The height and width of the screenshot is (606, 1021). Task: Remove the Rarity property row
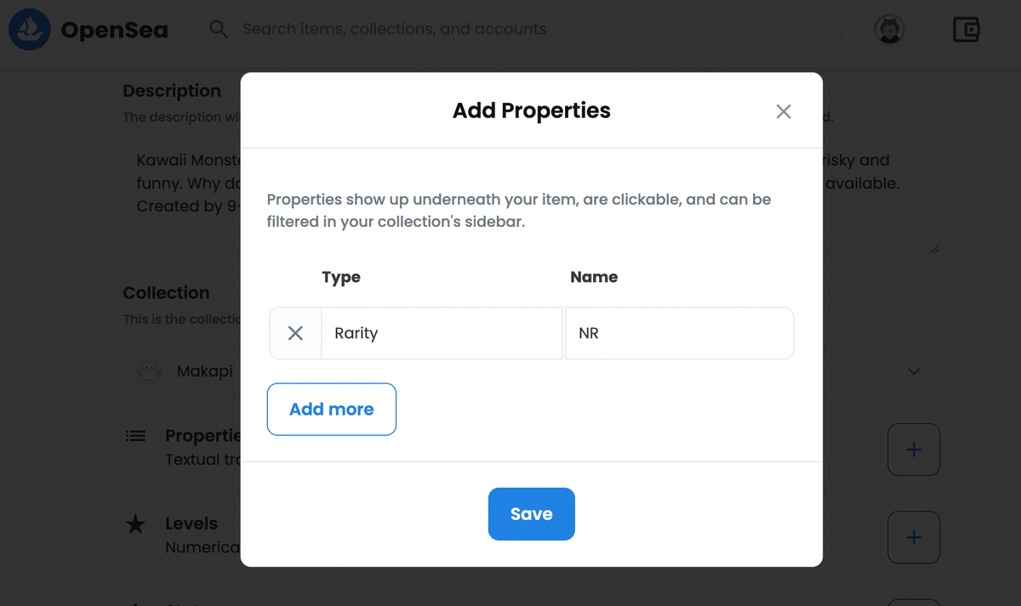(295, 333)
